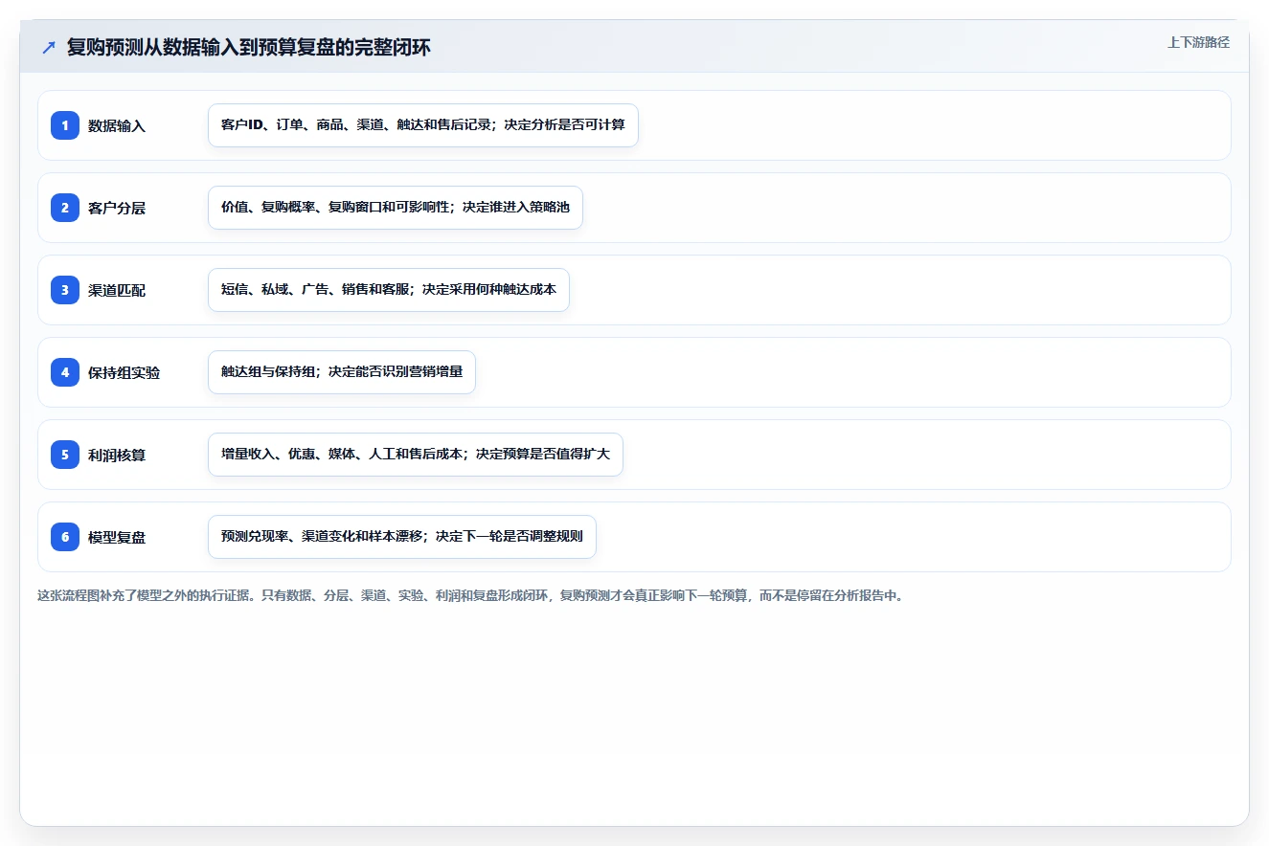
Task: Select the 数据输入 step label
Action: [x=117, y=125]
